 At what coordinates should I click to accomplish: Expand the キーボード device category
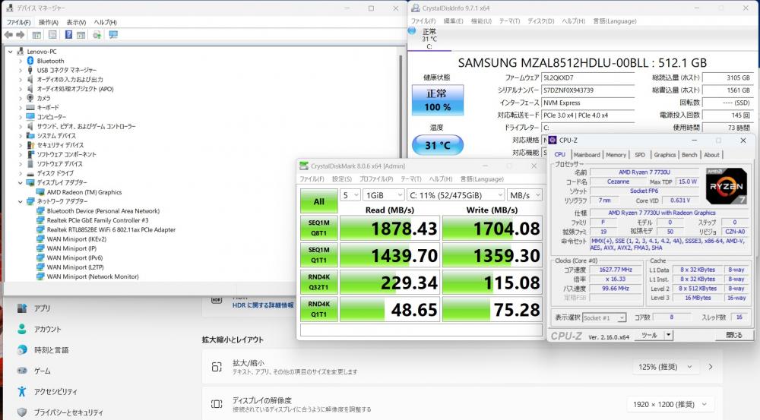(x=21, y=108)
